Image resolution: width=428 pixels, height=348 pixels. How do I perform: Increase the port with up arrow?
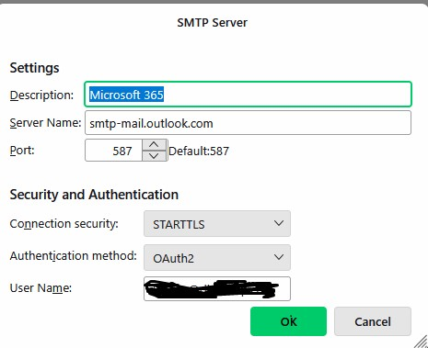pos(154,144)
